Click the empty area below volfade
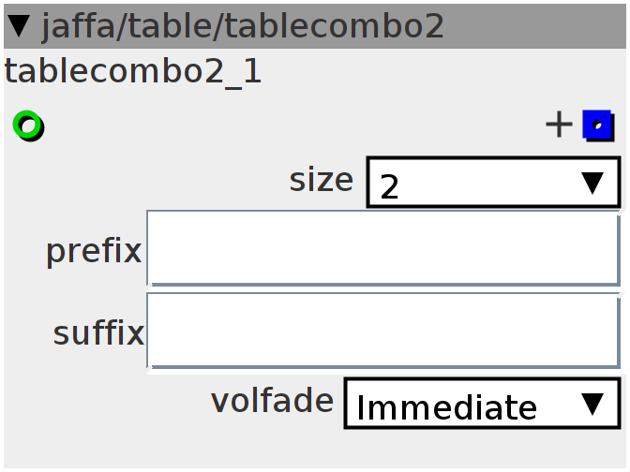Screen dimensions: 630x472 pos(315,449)
